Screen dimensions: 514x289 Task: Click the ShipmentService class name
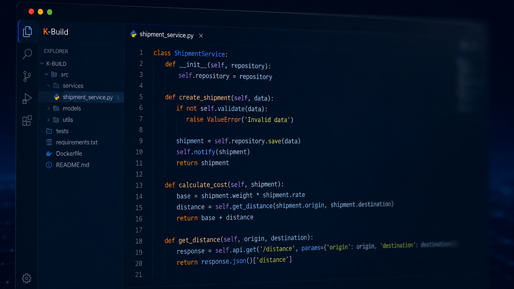(x=200, y=54)
